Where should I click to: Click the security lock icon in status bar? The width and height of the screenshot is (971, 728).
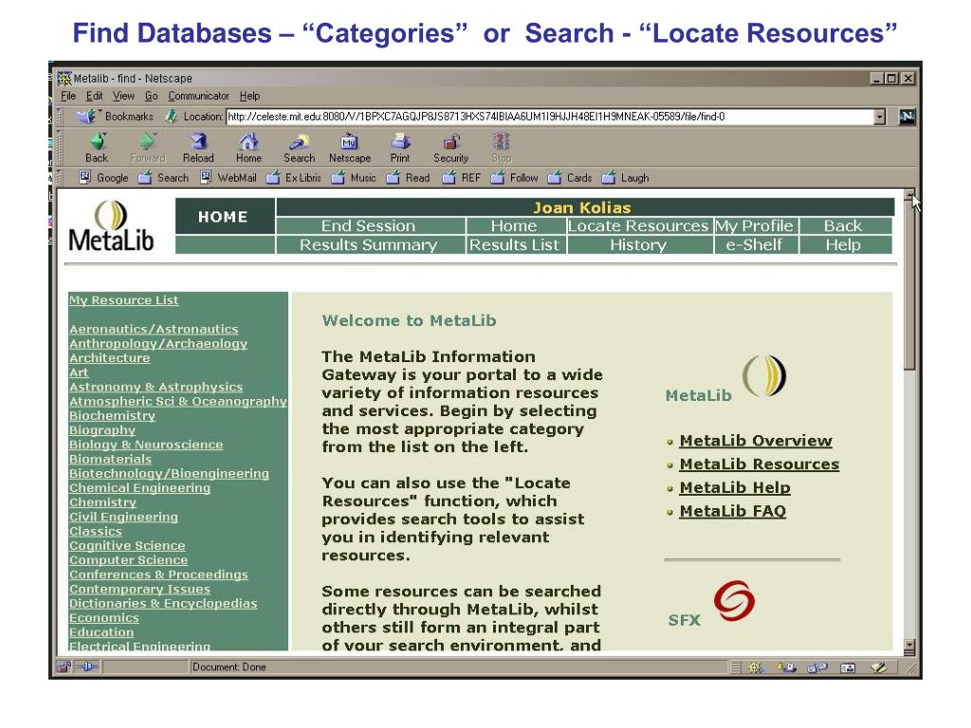click(x=64, y=667)
